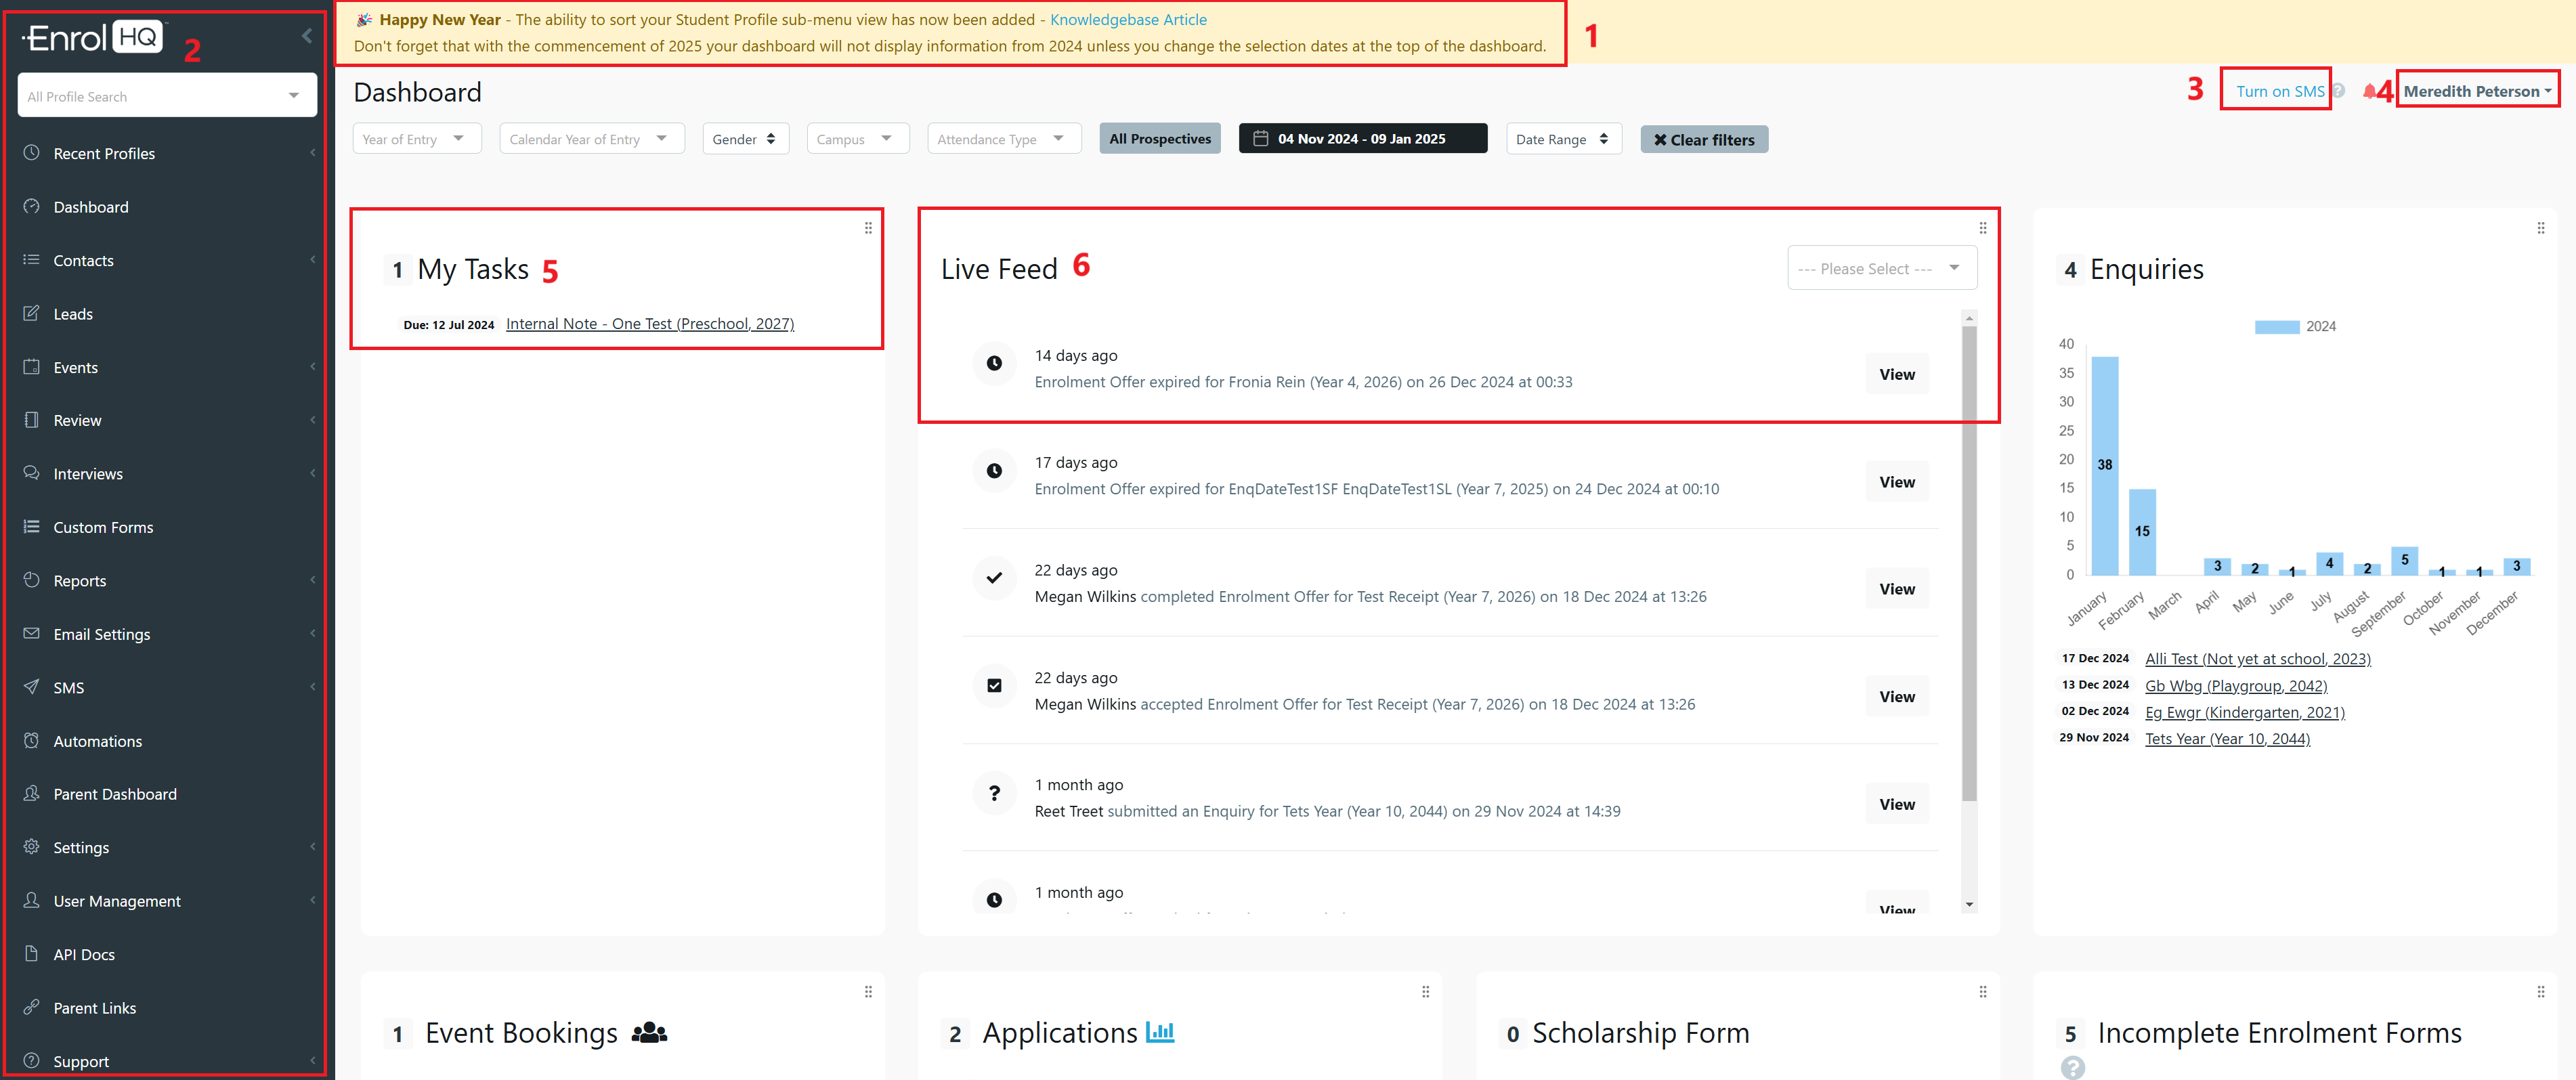Open the Parent Dashboard menu item
This screenshot has width=2576, height=1080.
click(x=115, y=794)
